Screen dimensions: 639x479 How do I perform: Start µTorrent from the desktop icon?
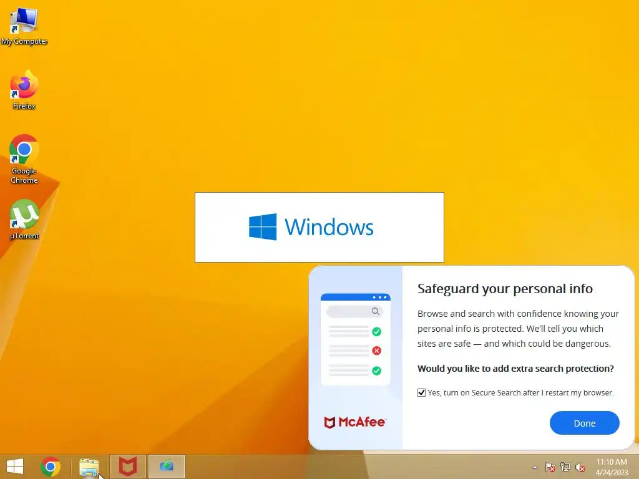click(24, 220)
